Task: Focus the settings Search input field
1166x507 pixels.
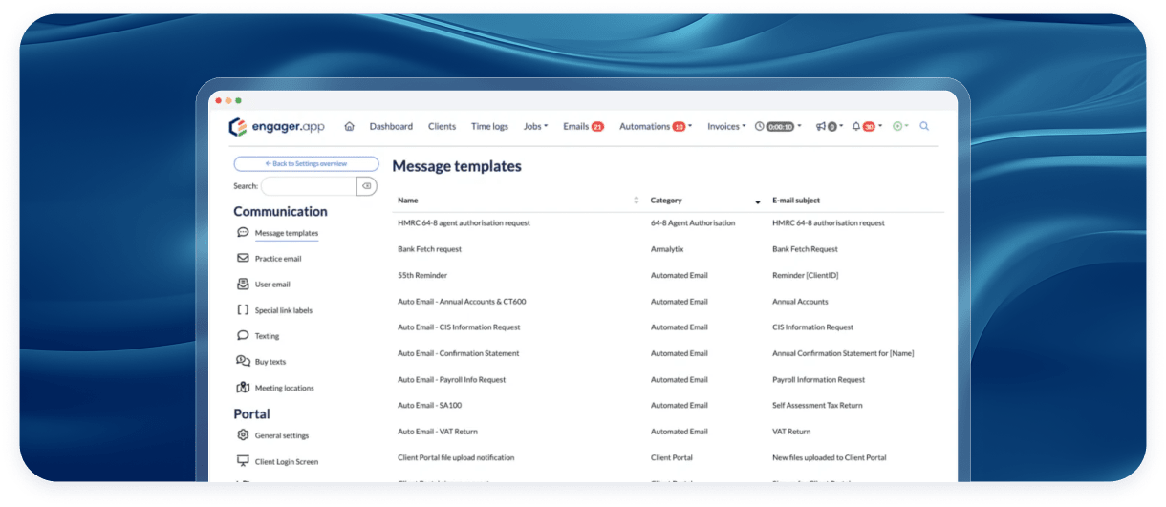Action: [308, 186]
